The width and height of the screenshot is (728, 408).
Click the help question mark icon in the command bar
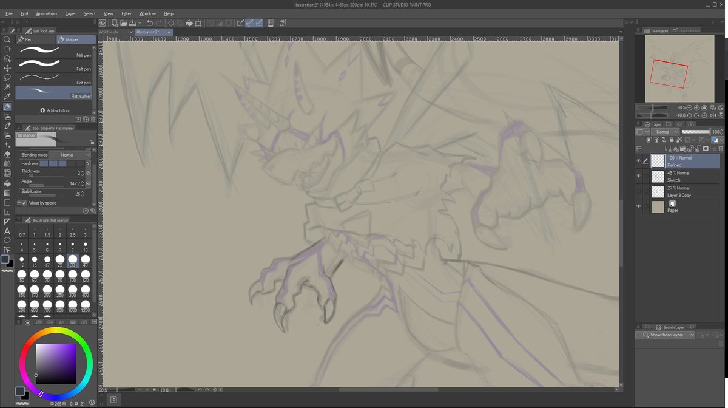coord(283,23)
